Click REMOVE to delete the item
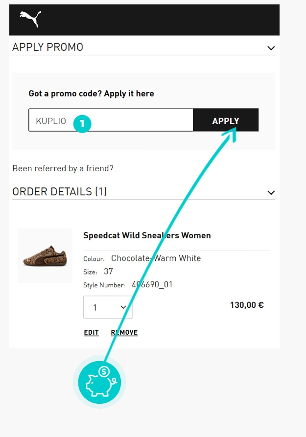The image size is (306, 437). coord(124,333)
